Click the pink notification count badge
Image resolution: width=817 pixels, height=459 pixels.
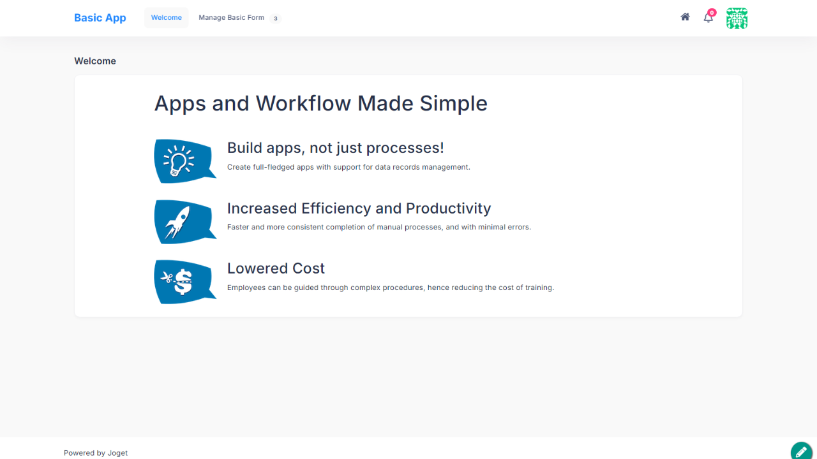point(712,12)
